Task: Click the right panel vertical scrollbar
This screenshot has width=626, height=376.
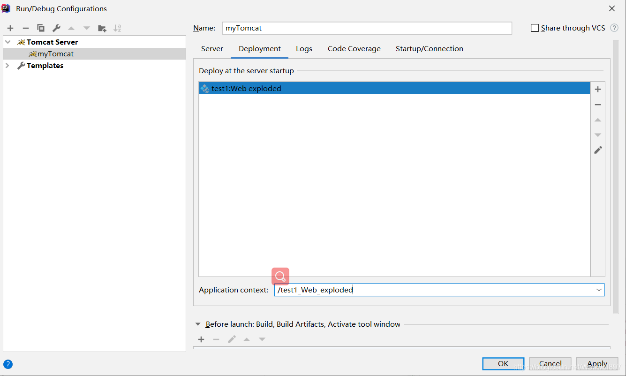Action: (x=616, y=177)
